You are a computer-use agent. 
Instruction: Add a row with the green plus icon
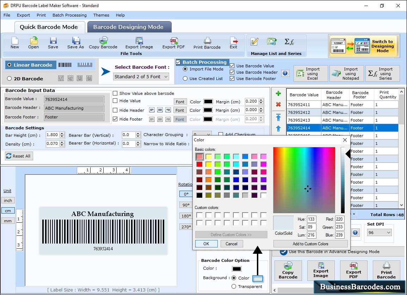(278, 93)
